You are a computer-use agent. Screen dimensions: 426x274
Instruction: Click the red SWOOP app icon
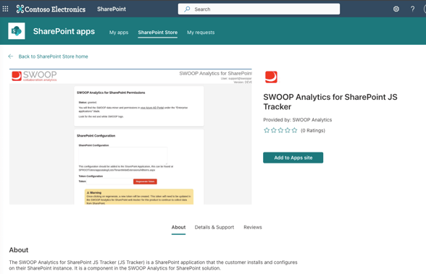tap(271, 77)
